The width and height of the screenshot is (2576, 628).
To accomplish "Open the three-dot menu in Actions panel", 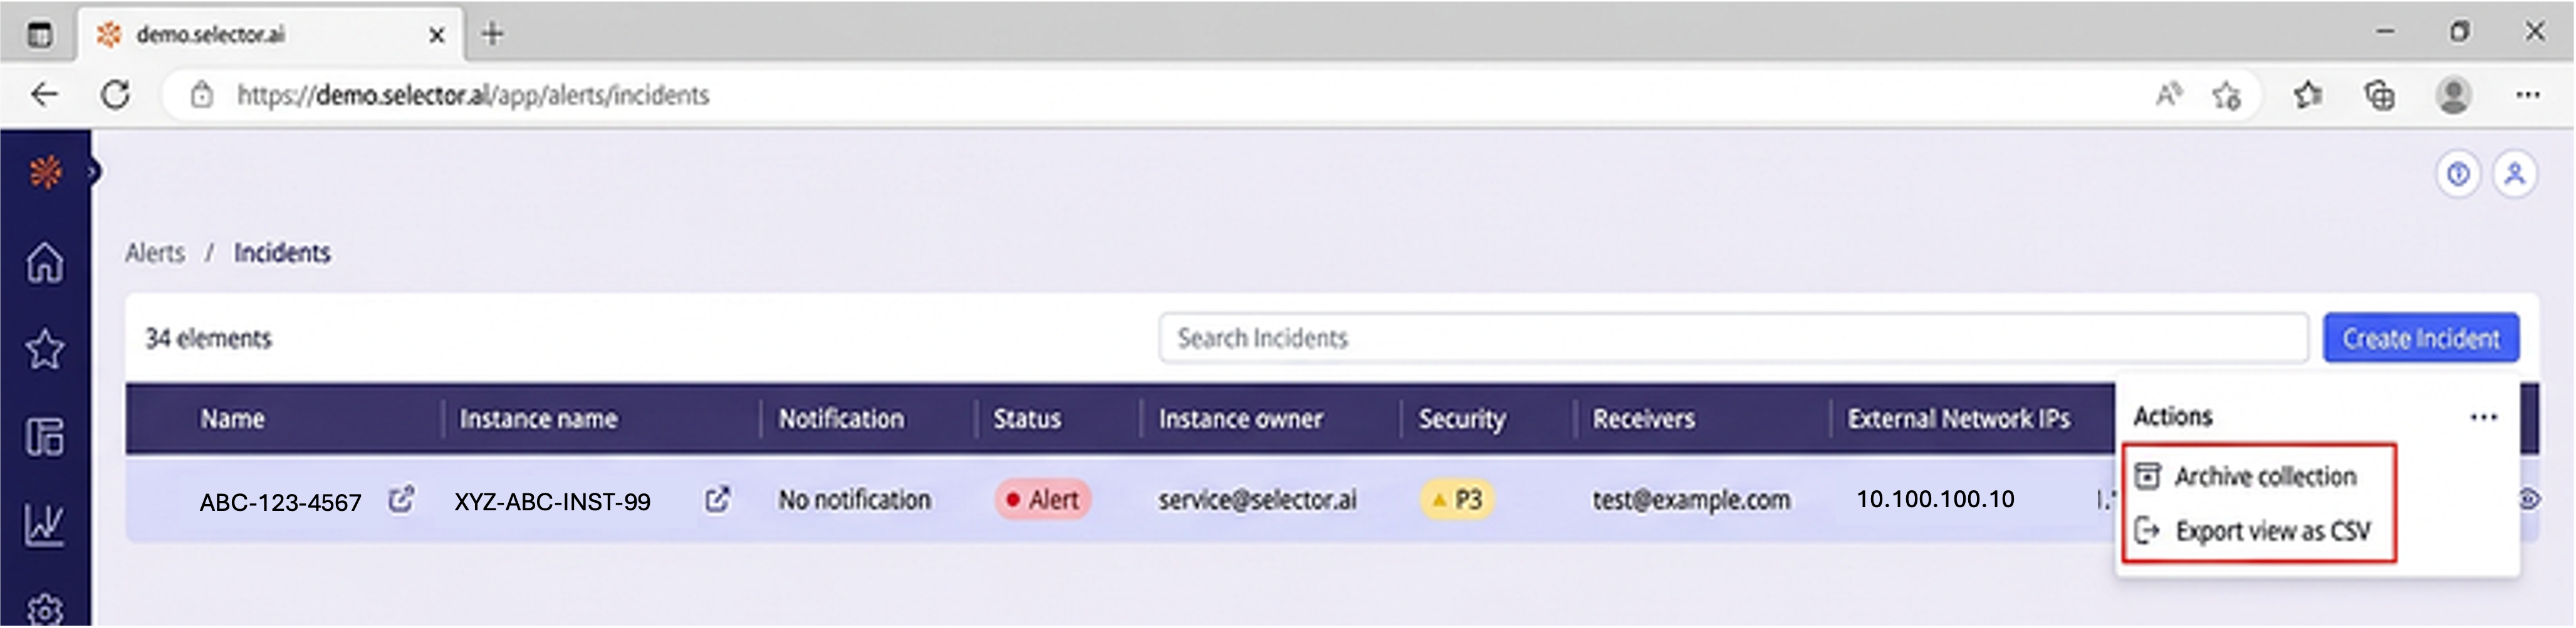I will pyautogui.click(x=2484, y=417).
